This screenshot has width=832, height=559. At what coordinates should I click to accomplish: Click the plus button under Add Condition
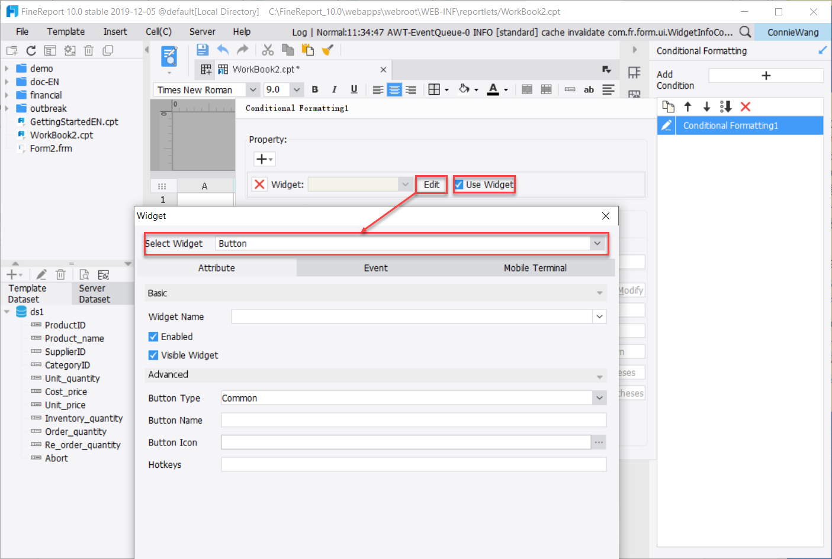tap(766, 75)
